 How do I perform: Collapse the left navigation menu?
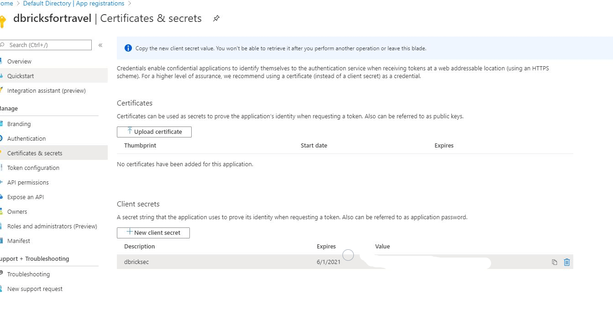pyautogui.click(x=100, y=45)
